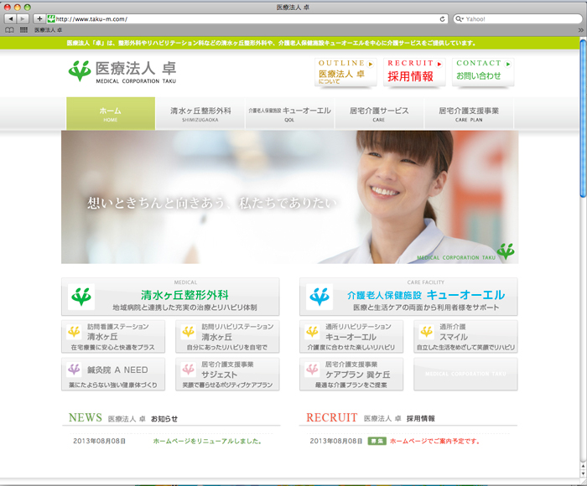Go back using Safari's back arrow
The width and height of the screenshot is (587, 486).
(10, 18)
